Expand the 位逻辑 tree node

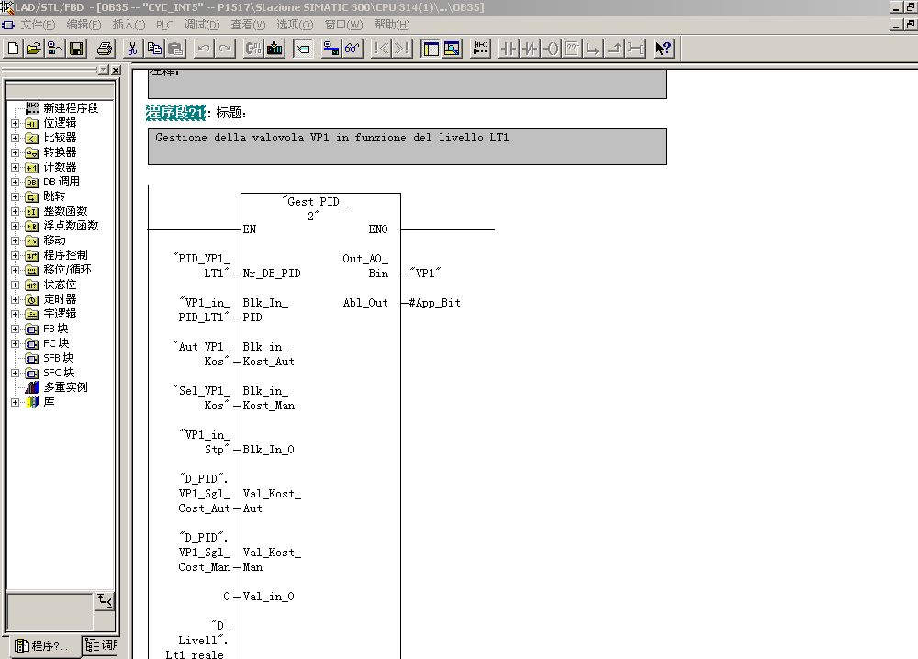click(15, 123)
